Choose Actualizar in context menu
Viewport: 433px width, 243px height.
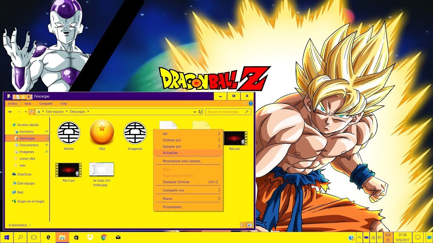188,153
